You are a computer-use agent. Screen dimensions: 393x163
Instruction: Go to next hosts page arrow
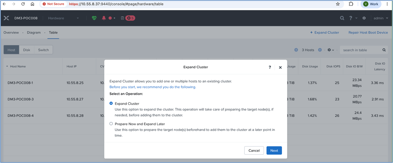coord(320,50)
